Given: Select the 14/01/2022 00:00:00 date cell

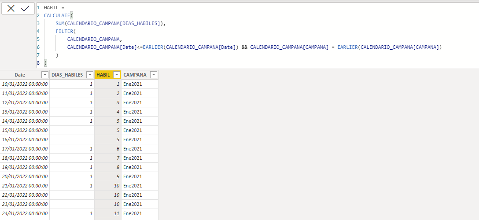Looking at the screenshot, I should pyautogui.click(x=25, y=121).
